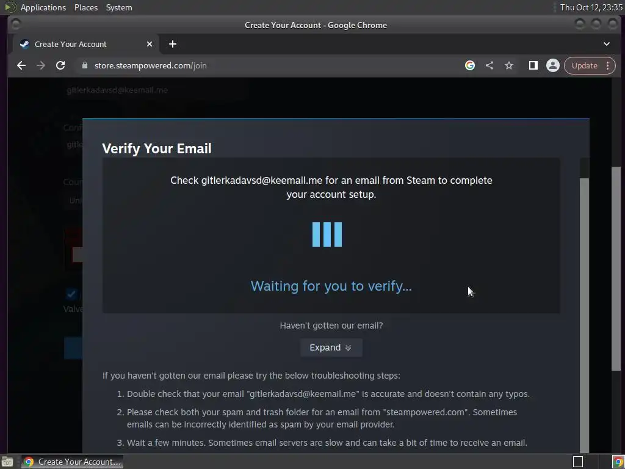
Task: View site security lock info
Action: pos(84,65)
